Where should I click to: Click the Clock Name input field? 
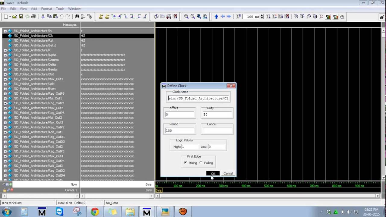pos(198,98)
